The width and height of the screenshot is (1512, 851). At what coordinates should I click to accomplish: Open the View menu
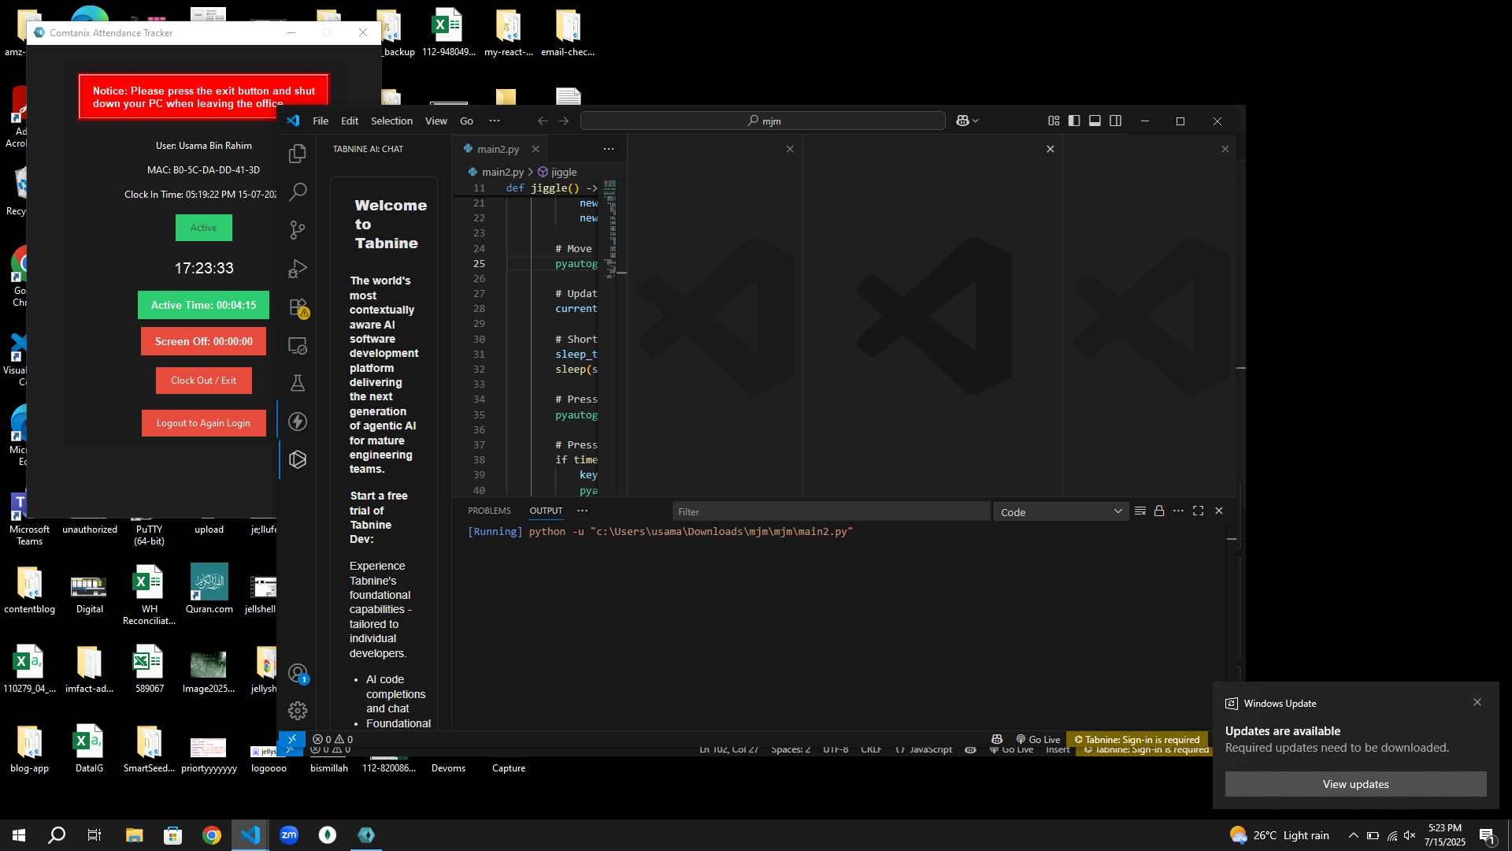pos(435,121)
